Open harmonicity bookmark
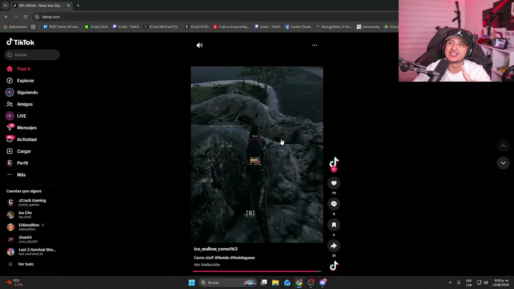This screenshot has height=289, width=514. click(x=368, y=27)
